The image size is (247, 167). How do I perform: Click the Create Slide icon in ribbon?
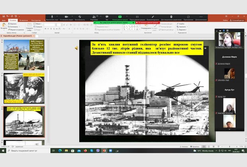29,25
